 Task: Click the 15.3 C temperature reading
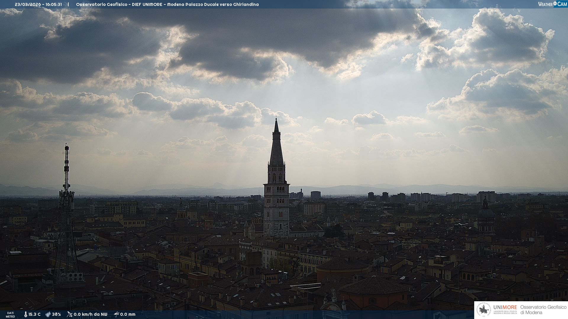35,314
